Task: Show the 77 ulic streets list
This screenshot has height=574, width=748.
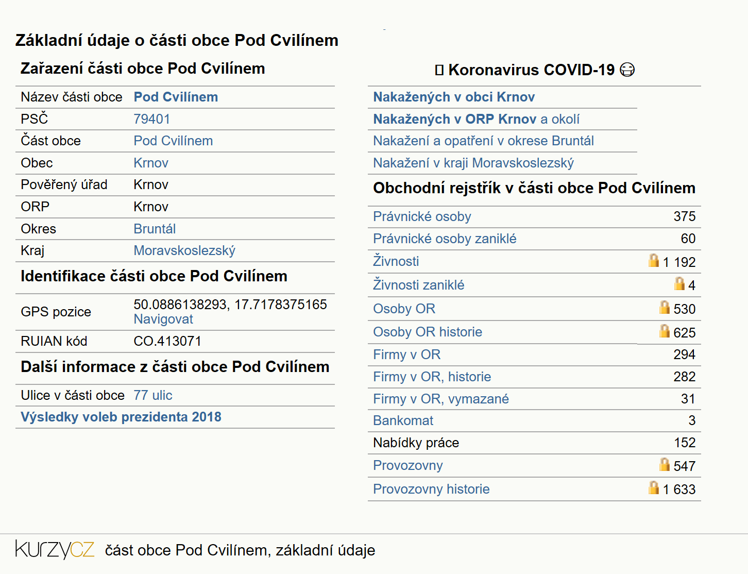Action: [x=153, y=395]
